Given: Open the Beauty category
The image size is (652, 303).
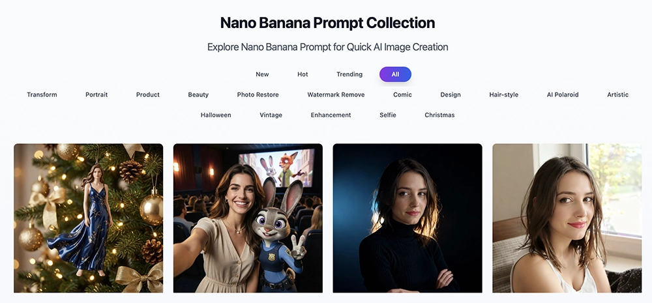Looking at the screenshot, I should [x=198, y=94].
